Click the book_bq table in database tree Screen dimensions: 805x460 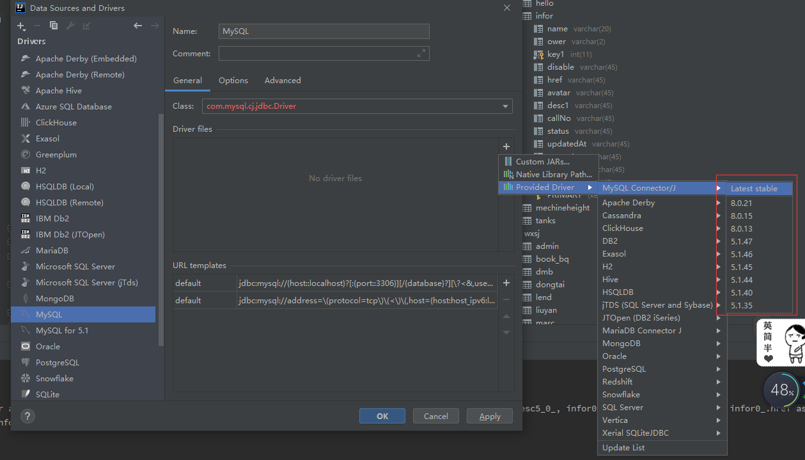(x=552, y=259)
